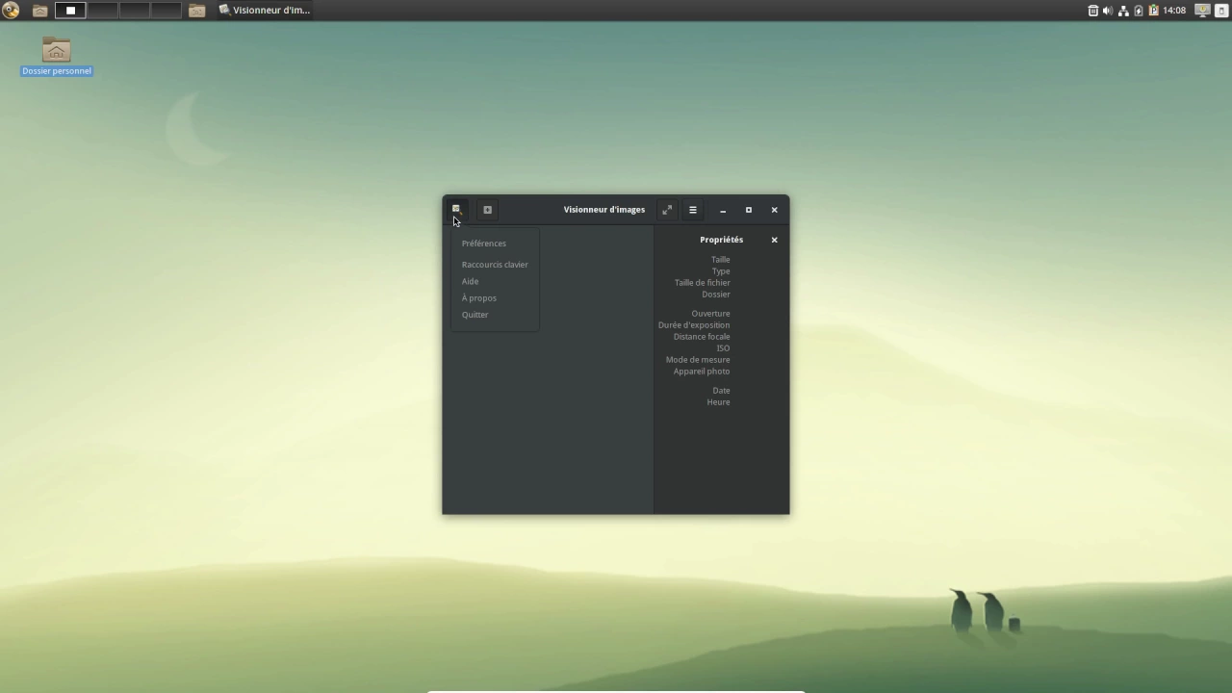
Task: Open Préférences from the application menu
Action: (495, 244)
